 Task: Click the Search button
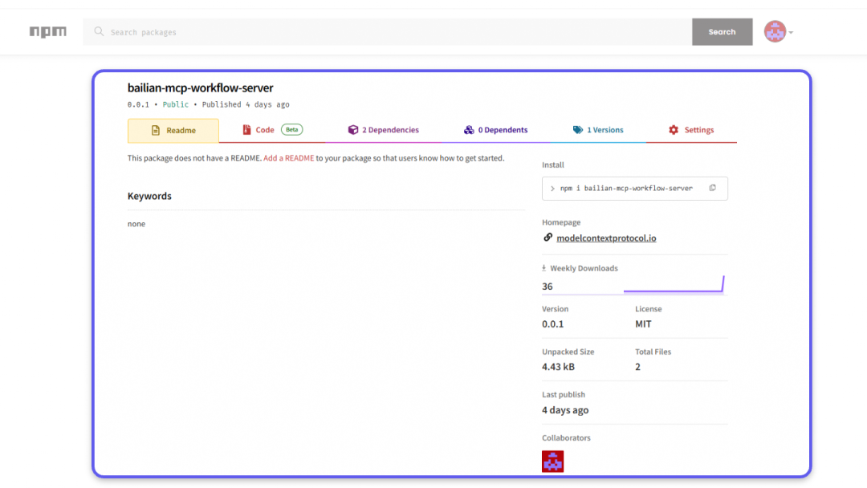pyautogui.click(x=722, y=32)
